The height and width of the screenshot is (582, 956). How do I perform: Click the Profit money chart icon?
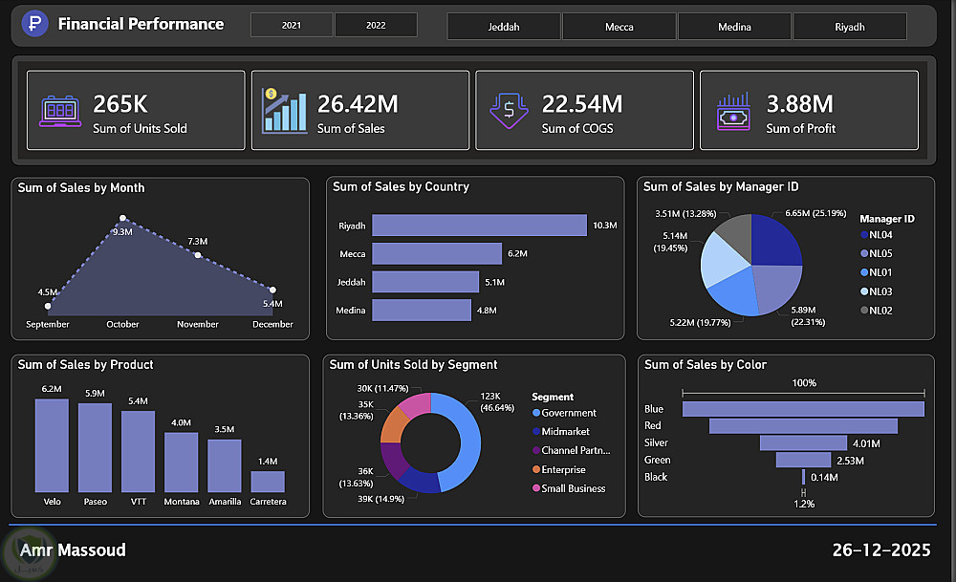pos(733,112)
